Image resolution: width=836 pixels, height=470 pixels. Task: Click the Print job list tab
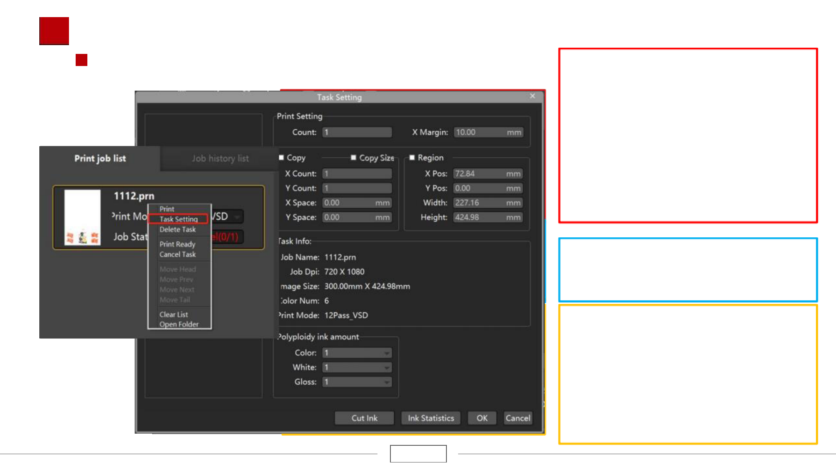(100, 158)
